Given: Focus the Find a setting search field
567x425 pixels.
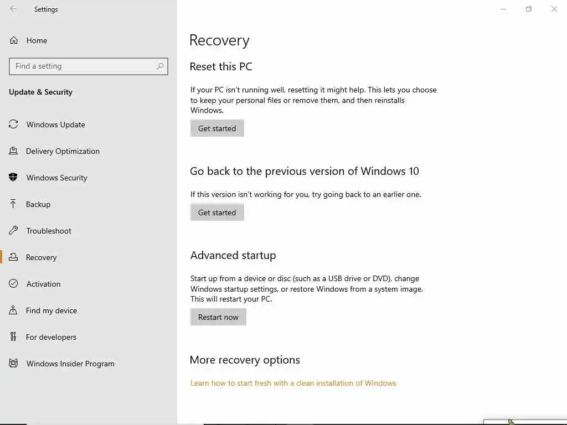Looking at the screenshot, I should tap(83, 66).
